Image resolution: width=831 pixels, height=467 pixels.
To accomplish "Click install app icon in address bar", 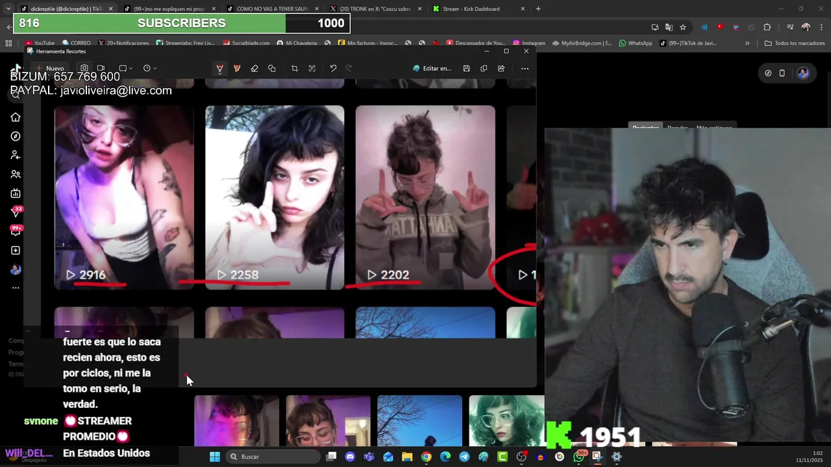I will coord(655,27).
